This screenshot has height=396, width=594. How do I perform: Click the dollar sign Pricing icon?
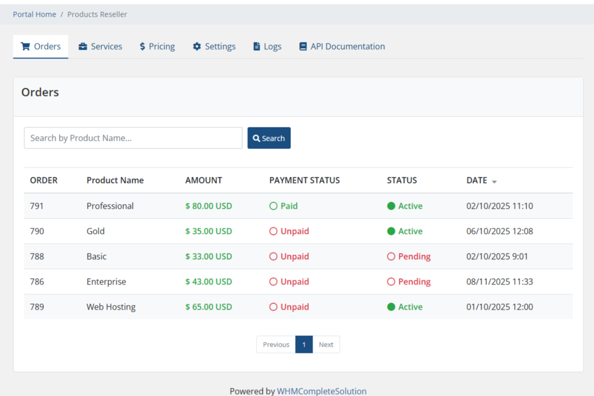(x=142, y=46)
